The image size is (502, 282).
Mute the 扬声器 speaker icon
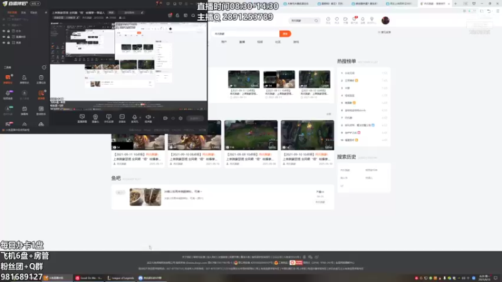(x=148, y=118)
